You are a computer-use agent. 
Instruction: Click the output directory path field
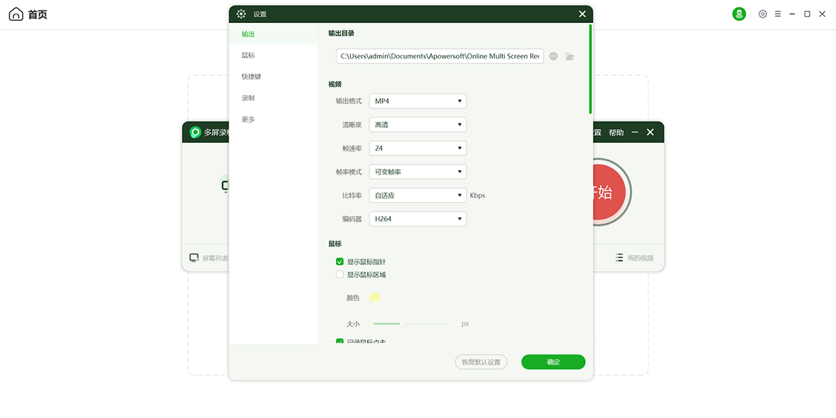[440, 56]
